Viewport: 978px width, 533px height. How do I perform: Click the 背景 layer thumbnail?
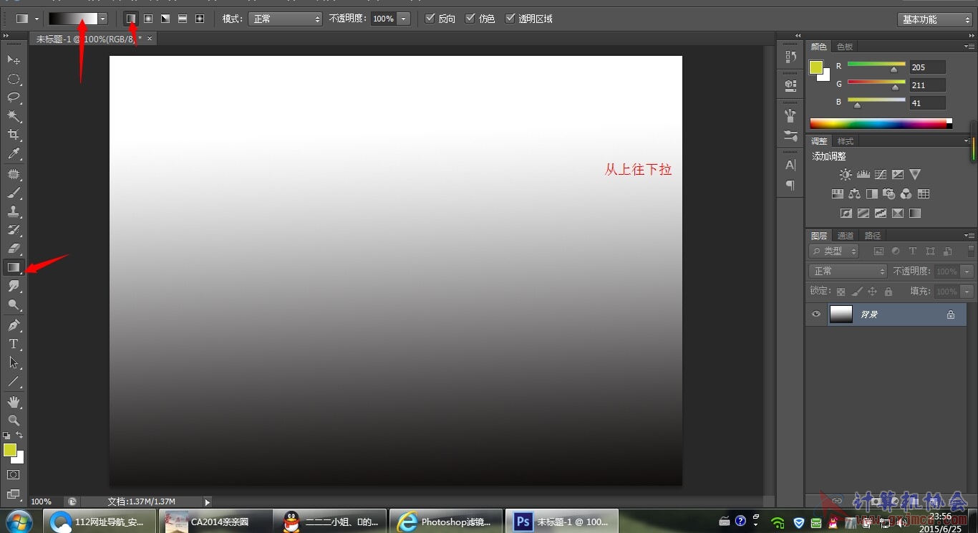[841, 314]
